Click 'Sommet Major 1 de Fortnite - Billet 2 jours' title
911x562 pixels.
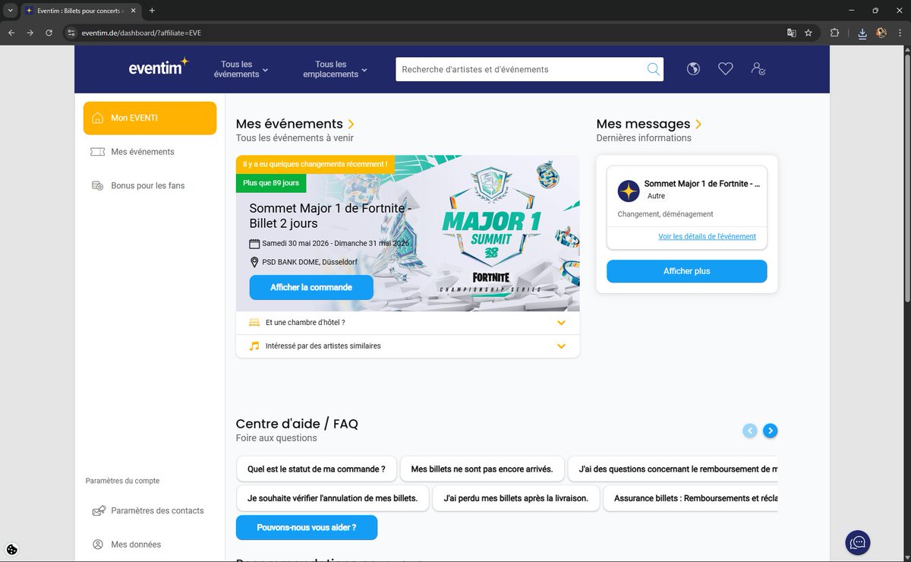330,216
